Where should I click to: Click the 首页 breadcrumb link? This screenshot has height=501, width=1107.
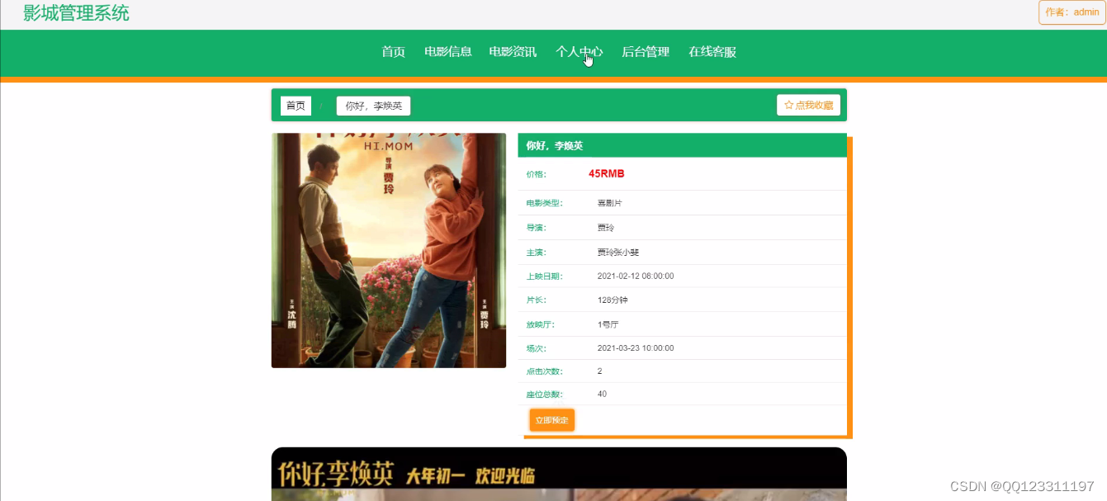pyautogui.click(x=296, y=106)
